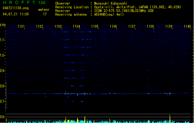Click receiver text ICOM IC-575 53.7492 MHz USB
This screenshot has width=194, height=123.
124,11
